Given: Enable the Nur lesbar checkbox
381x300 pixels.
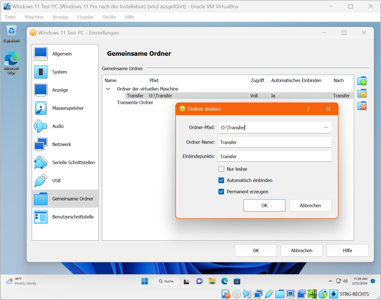Looking at the screenshot, I should pos(221,169).
